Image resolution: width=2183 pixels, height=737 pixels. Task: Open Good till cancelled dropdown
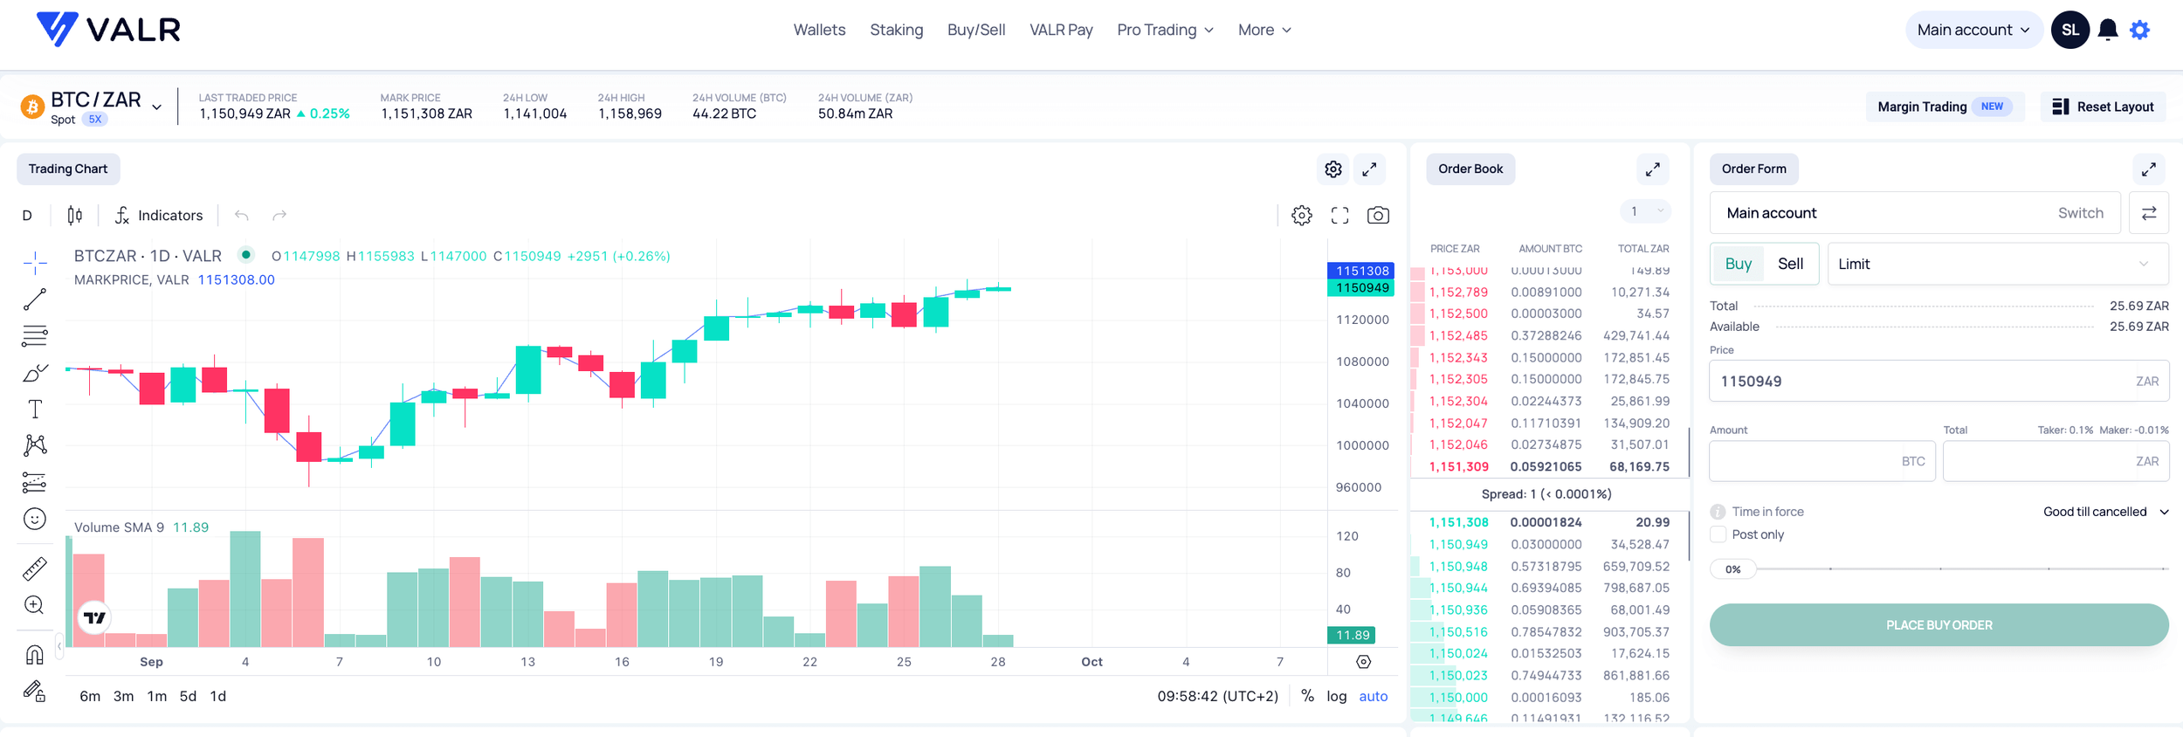coord(2105,512)
